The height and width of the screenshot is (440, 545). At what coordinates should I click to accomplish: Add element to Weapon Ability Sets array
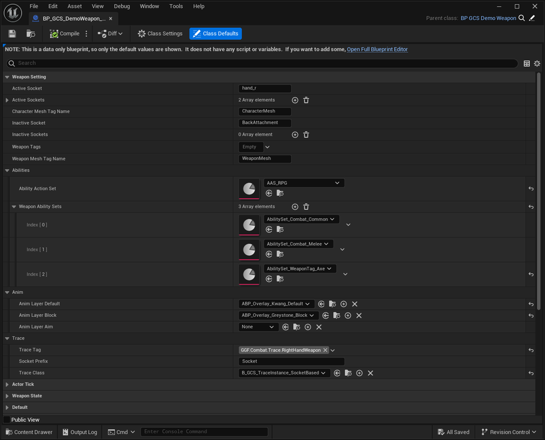pos(295,207)
